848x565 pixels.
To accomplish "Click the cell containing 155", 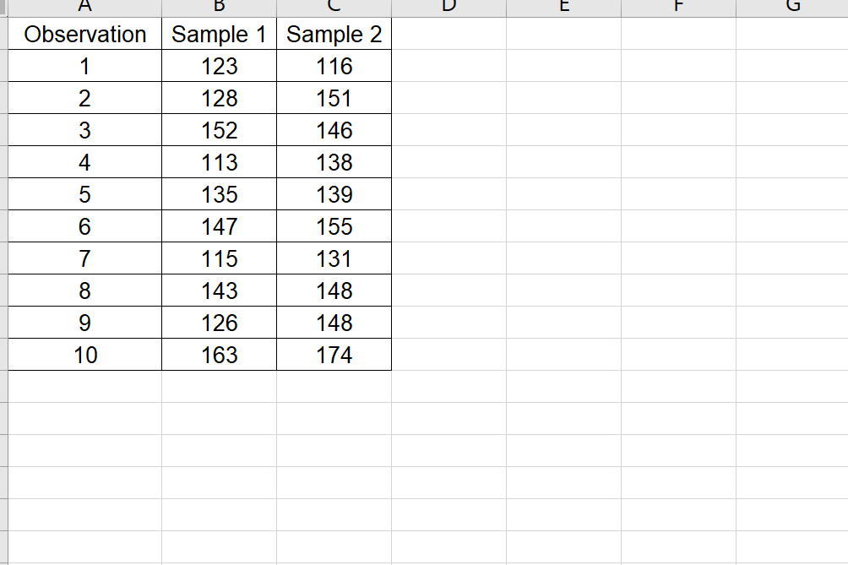I will 334,226.
